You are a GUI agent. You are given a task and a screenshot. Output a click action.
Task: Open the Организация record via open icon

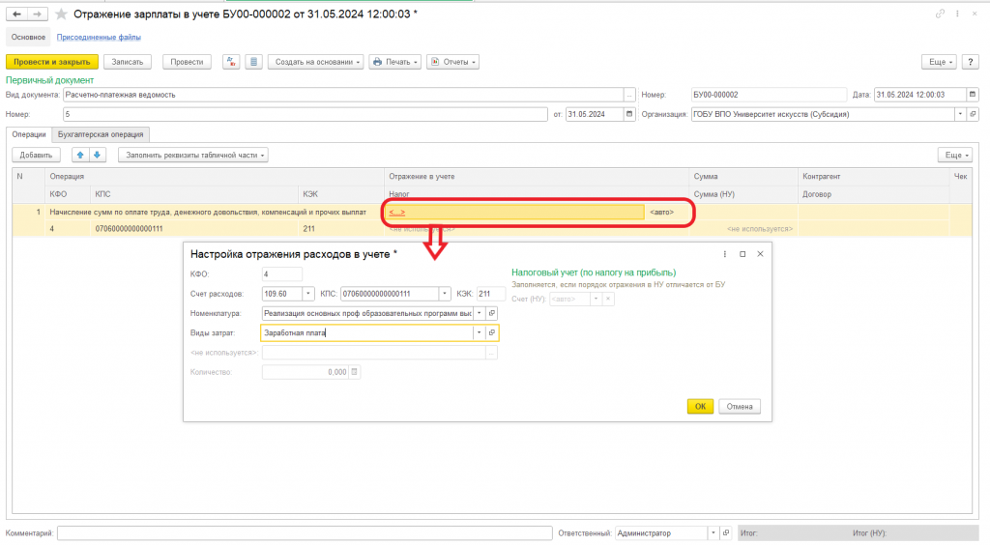(x=973, y=114)
